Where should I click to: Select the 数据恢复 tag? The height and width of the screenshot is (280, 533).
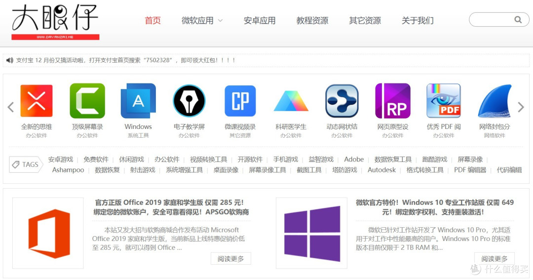(107, 170)
